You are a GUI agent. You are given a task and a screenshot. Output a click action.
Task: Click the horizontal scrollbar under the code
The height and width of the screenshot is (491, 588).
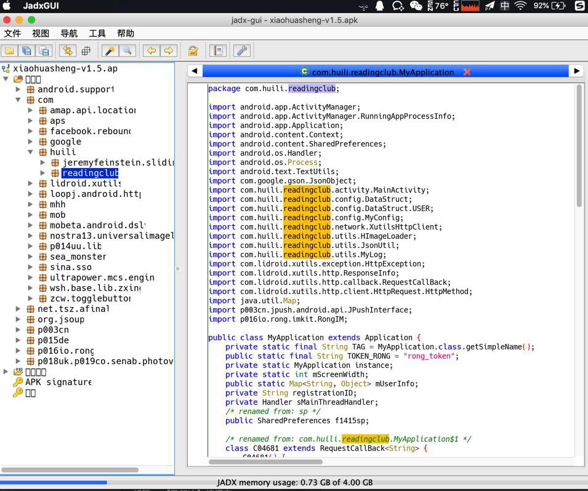(x=265, y=461)
